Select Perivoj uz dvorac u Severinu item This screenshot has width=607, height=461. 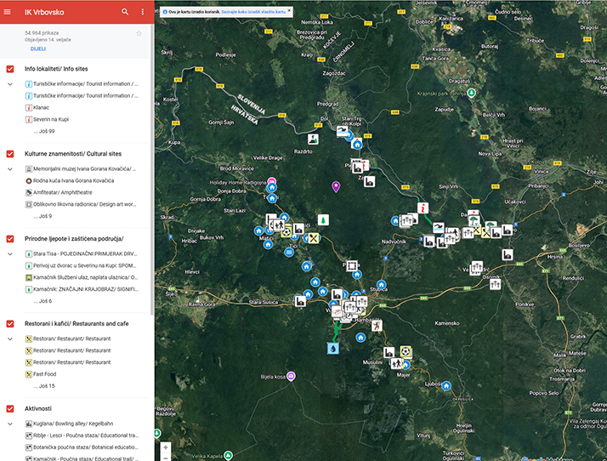pyautogui.click(x=82, y=265)
